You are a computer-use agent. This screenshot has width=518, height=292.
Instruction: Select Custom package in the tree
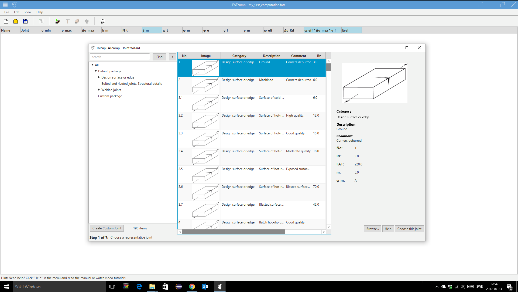pyautogui.click(x=110, y=96)
